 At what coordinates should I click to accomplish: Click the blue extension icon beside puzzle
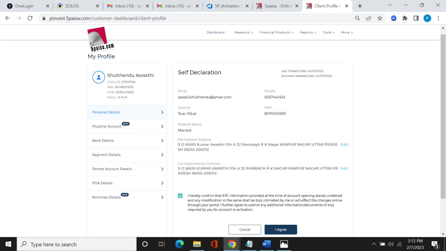click(x=394, y=18)
